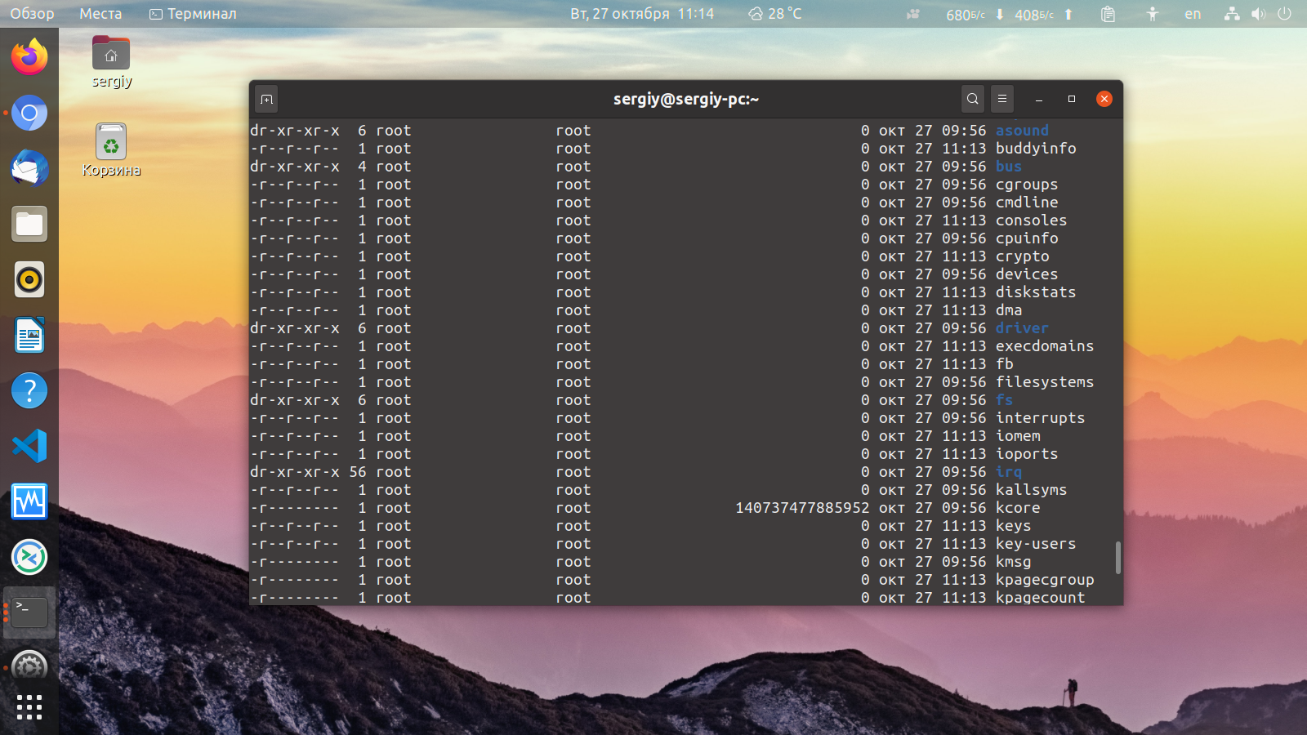
Task: Open the Help icon in the dock
Action: coord(29,390)
